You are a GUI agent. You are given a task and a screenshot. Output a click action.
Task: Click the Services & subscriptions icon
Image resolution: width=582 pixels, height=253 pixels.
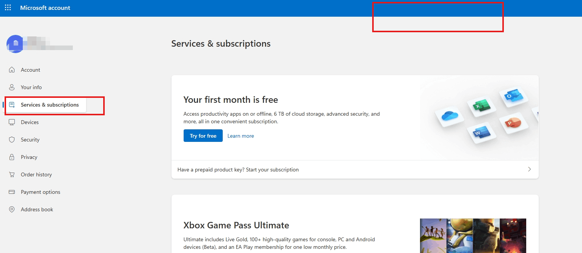12,105
